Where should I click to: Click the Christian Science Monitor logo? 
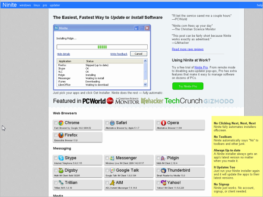click(127, 101)
